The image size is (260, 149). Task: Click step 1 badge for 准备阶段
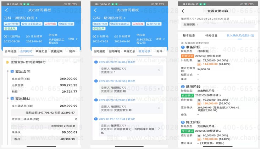[x=183, y=47]
